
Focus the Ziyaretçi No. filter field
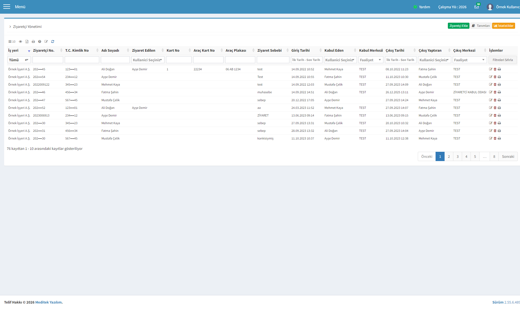(x=48, y=60)
